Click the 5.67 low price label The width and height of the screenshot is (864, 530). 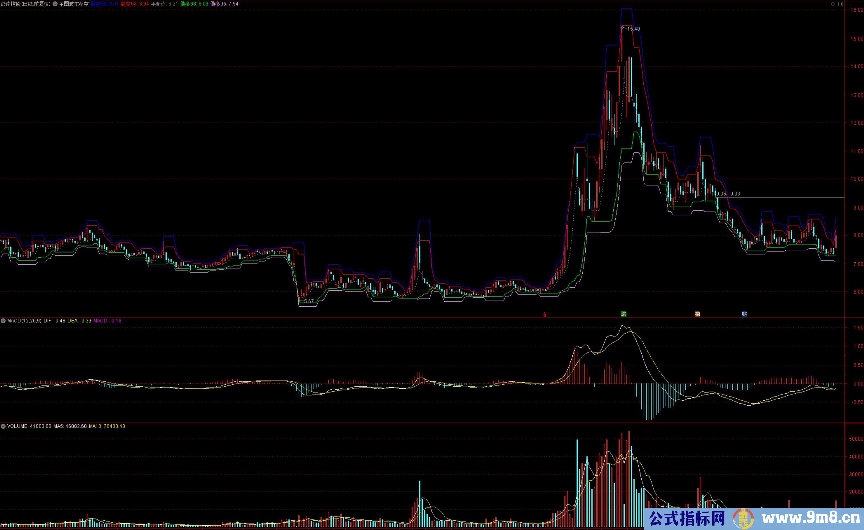tap(309, 301)
